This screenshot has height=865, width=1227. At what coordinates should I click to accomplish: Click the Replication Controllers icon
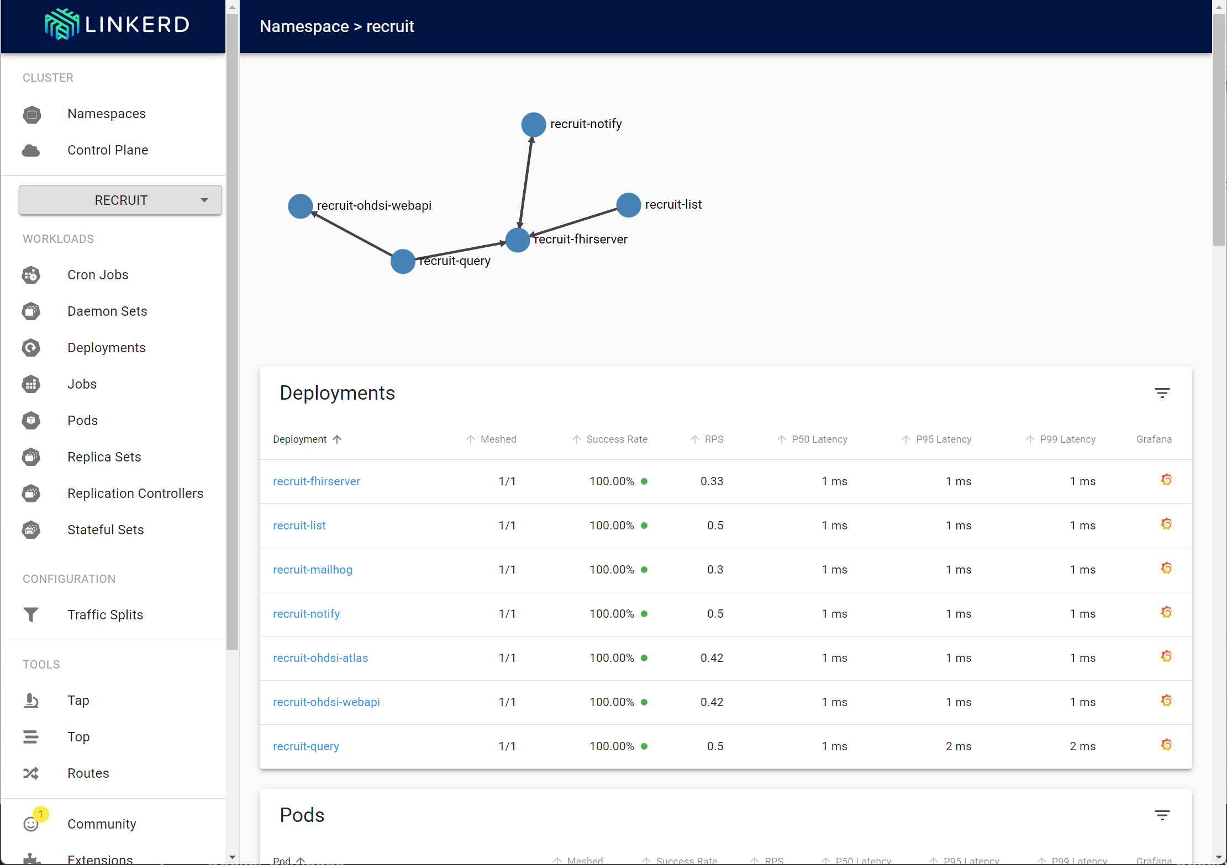point(31,493)
